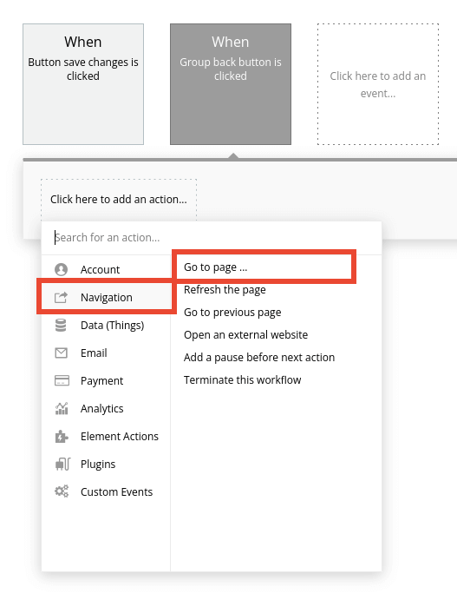
Task: Click the Email envelope icon
Action: point(62,353)
